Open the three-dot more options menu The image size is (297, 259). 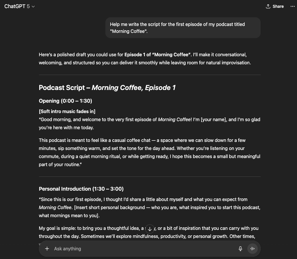pyautogui.click(x=292, y=6)
